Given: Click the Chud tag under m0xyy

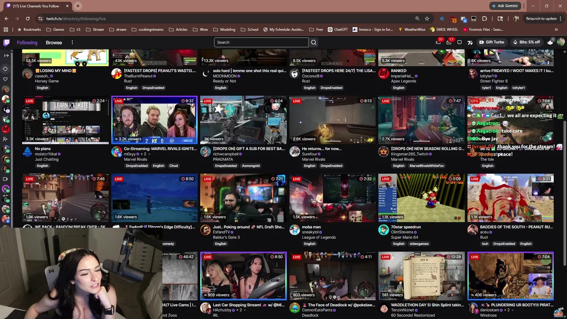Looking at the screenshot, I should pos(174,166).
